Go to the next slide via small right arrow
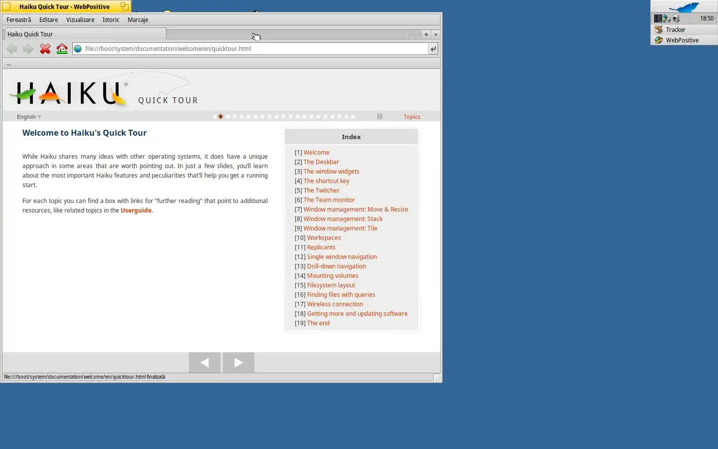 coord(354,117)
